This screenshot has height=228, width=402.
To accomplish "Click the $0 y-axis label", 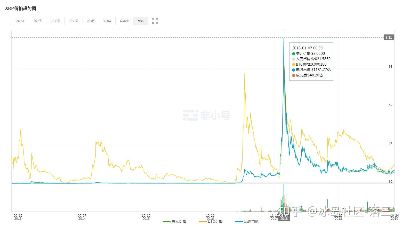I will pos(391,182).
